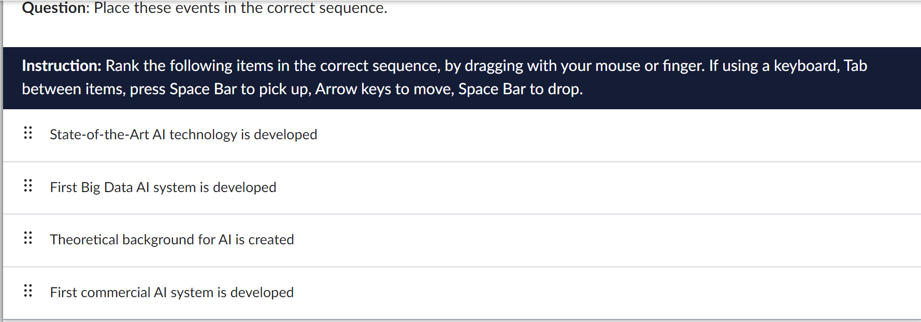Click the bold "Instruction:" label
Screen dimensions: 921x322
click(x=62, y=66)
